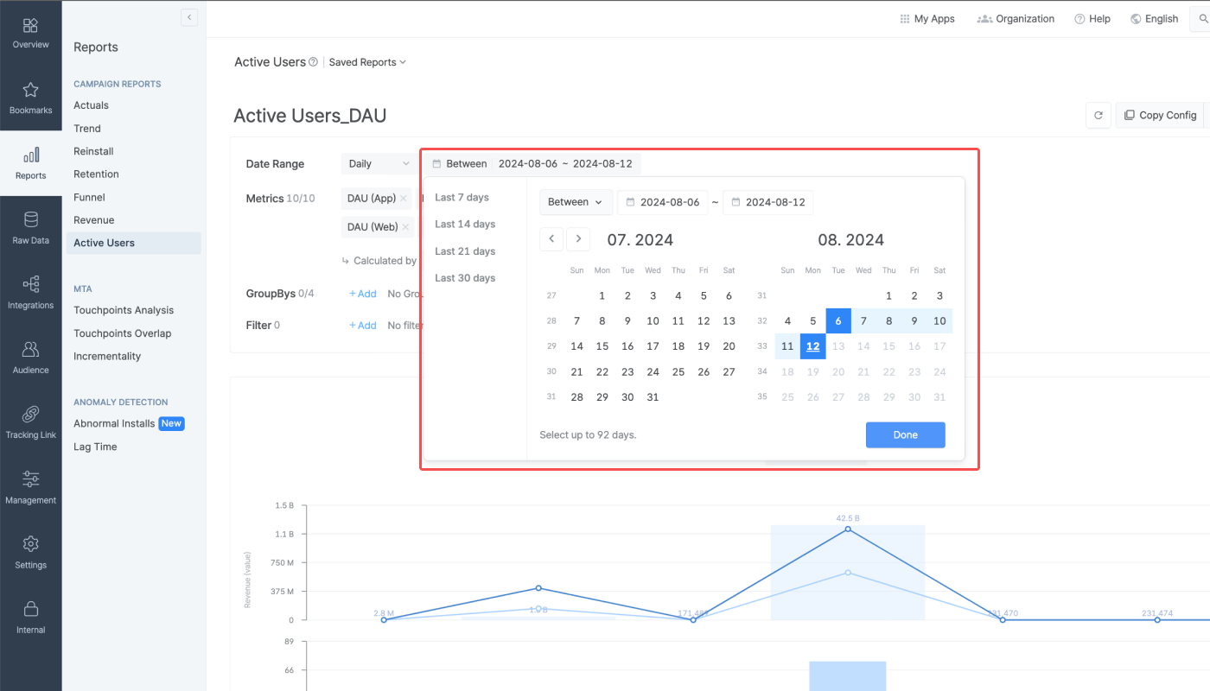Select August 12 in the calendar
Screen dimensions: 1210x691
pos(812,346)
